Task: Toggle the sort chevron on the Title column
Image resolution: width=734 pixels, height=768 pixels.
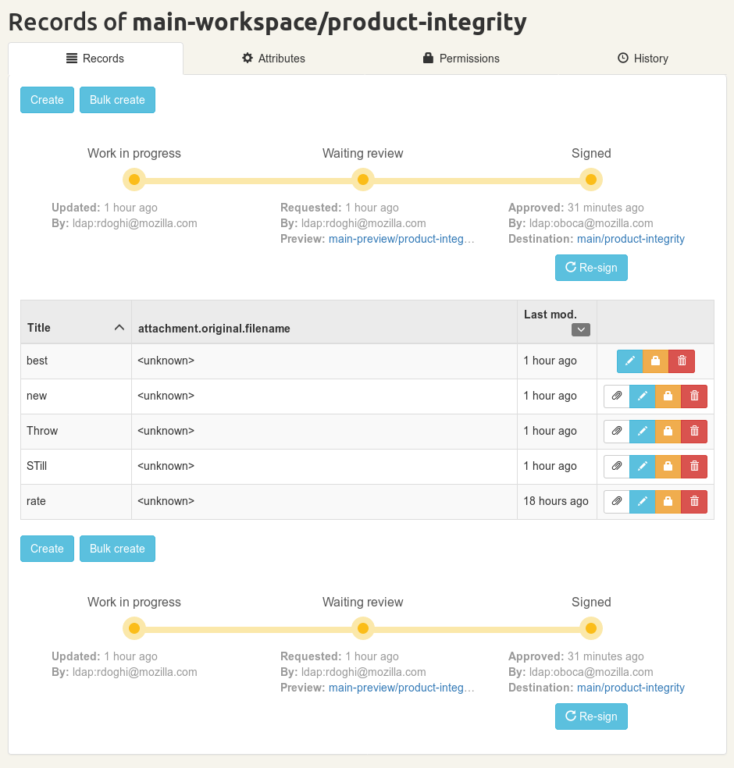Action: (119, 327)
